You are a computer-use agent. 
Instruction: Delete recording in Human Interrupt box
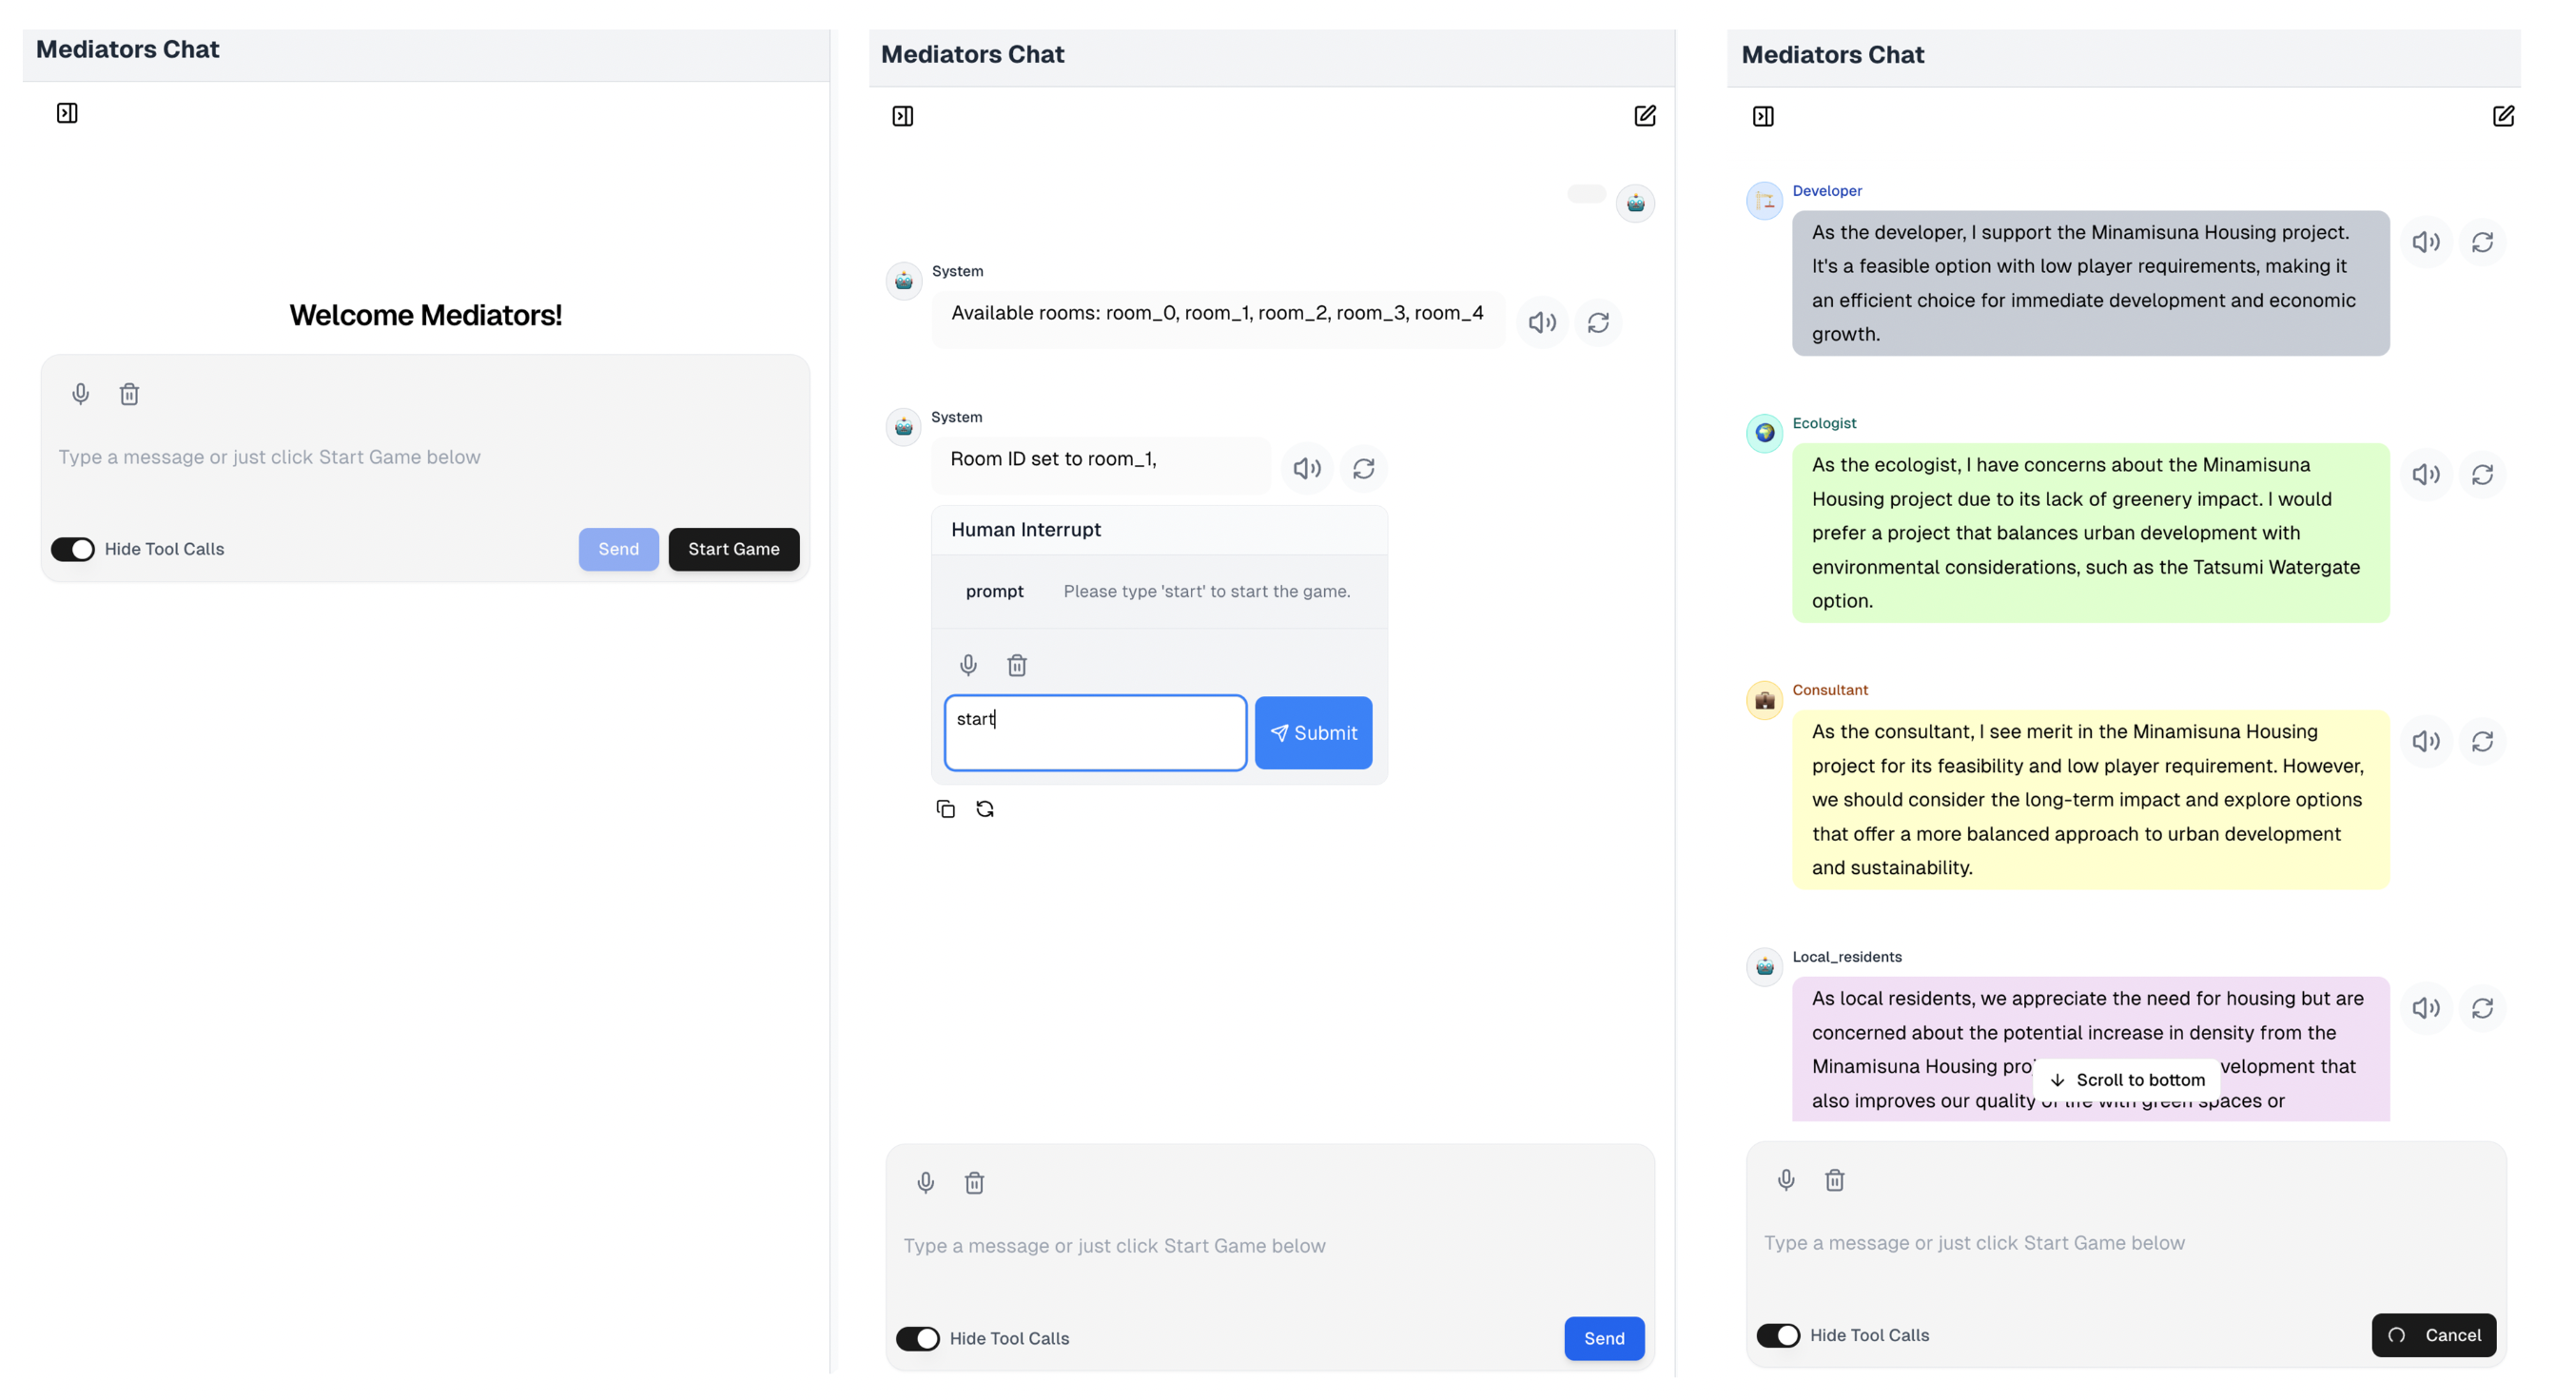pos(1017,664)
